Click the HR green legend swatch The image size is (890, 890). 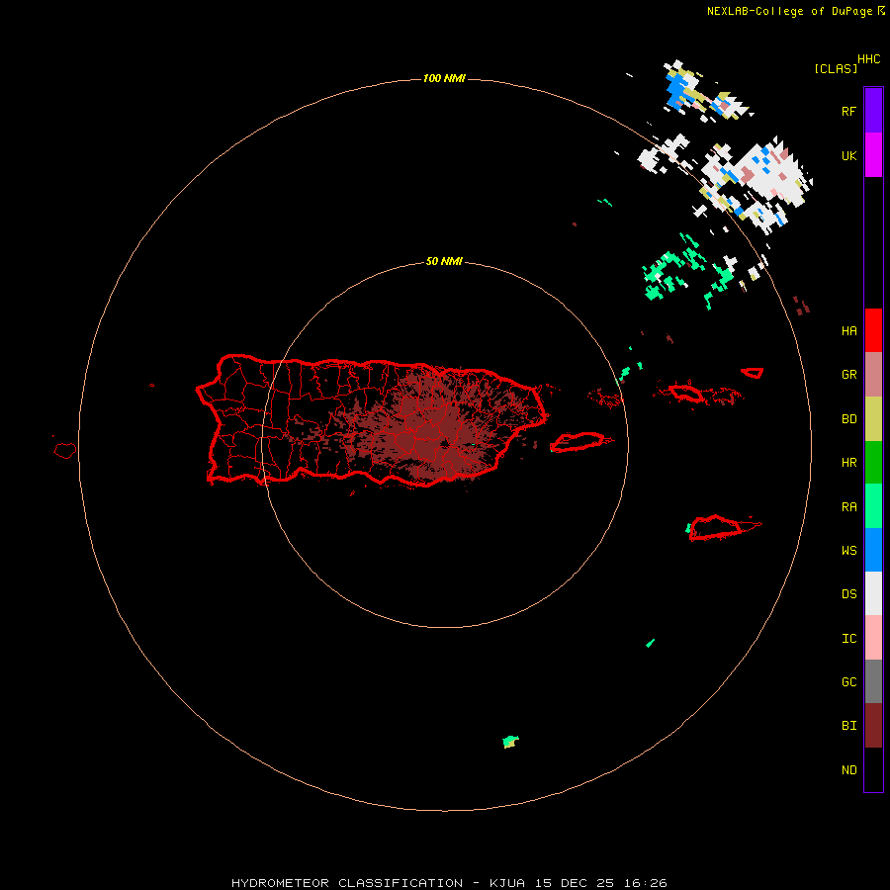[873, 462]
